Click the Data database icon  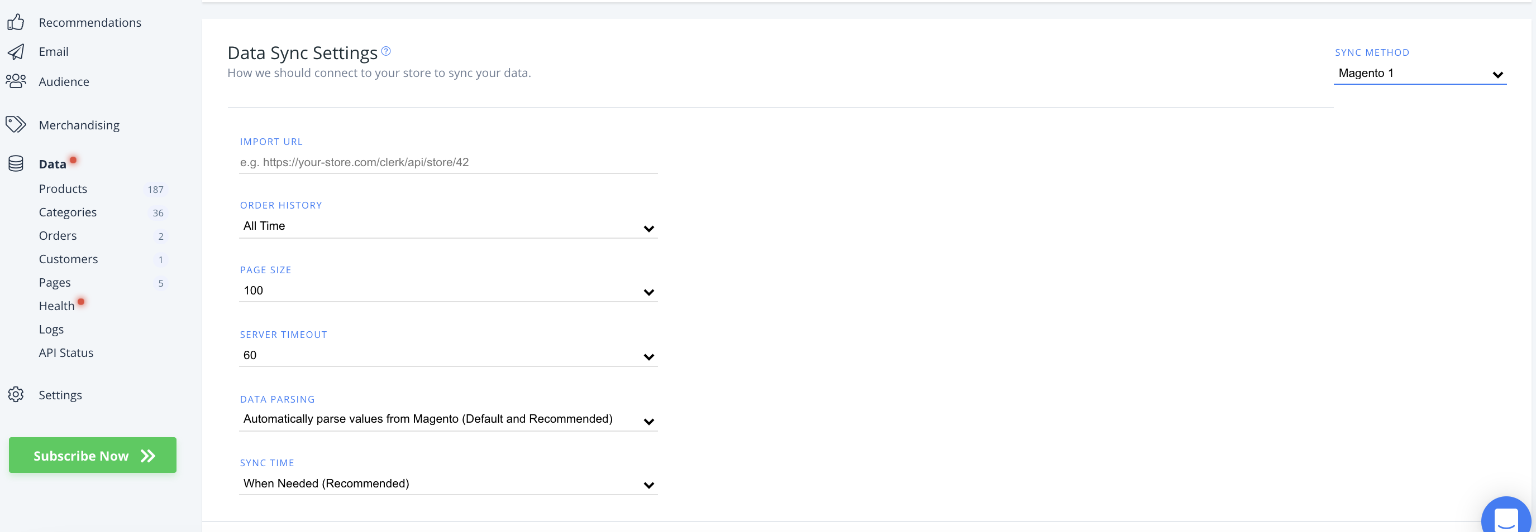(16, 163)
